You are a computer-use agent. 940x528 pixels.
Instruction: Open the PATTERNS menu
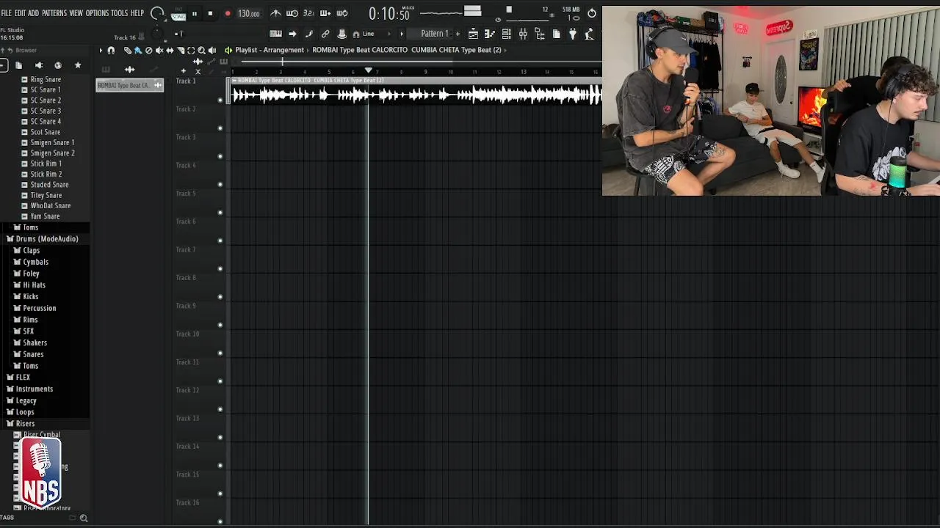(x=54, y=13)
